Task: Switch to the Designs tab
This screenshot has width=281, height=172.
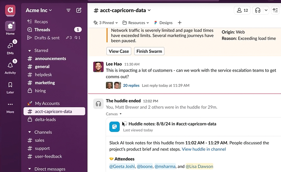Action: pyautogui.click(x=164, y=23)
